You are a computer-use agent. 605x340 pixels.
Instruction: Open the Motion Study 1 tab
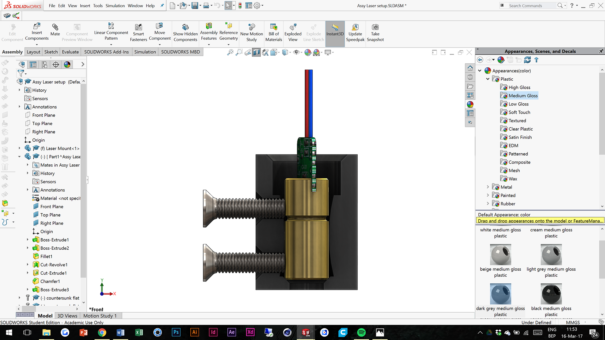[x=100, y=316]
